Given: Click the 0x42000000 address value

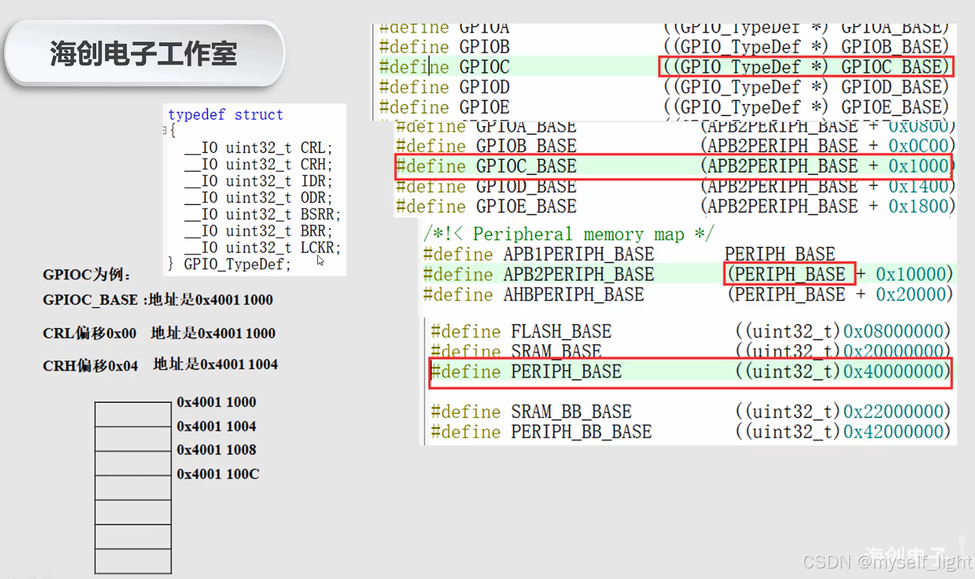Looking at the screenshot, I should point(894,432).
